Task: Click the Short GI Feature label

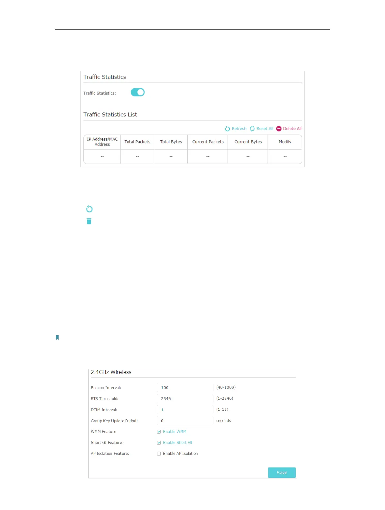Action: 107,443
